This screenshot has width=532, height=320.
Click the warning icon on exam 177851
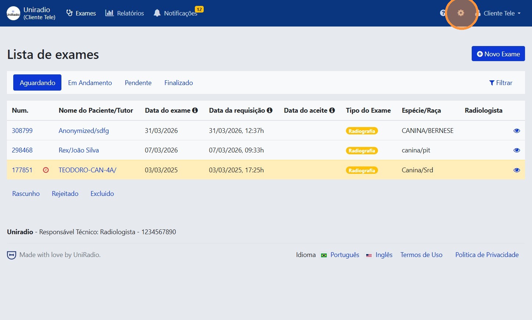(46, 170)
